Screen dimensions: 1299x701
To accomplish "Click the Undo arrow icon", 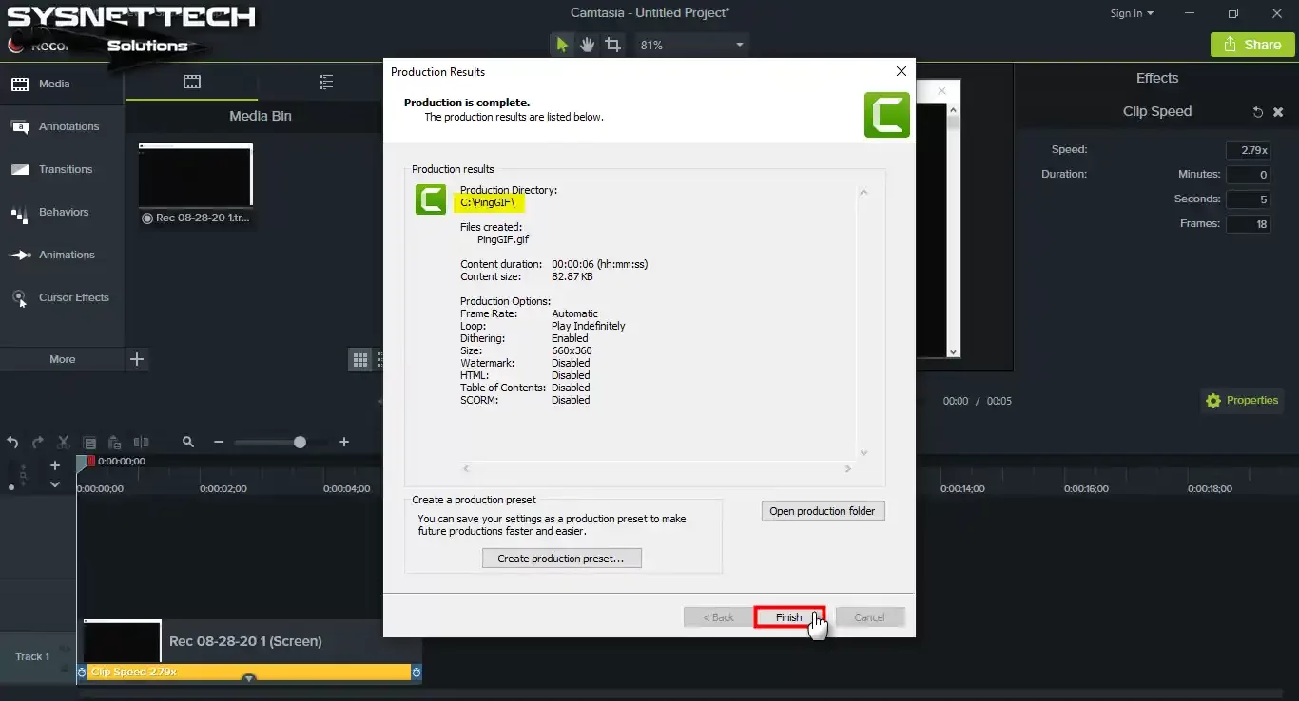I will point(13,442).
